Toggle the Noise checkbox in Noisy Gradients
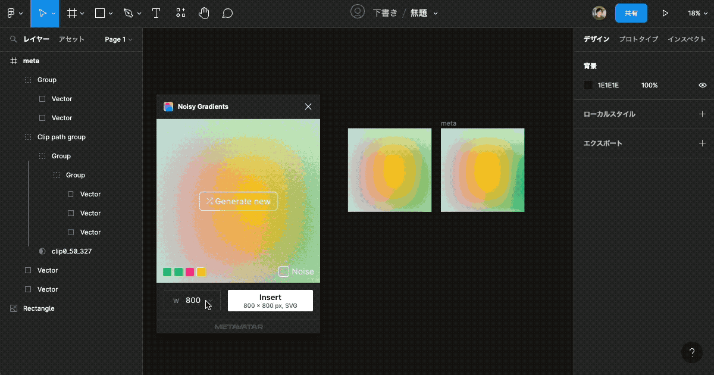 coord(283,271)
